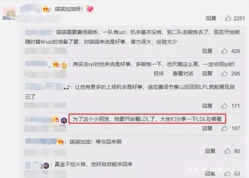Reply to the comment with 171 likes

pyautogui.click(x=207, y=106)
